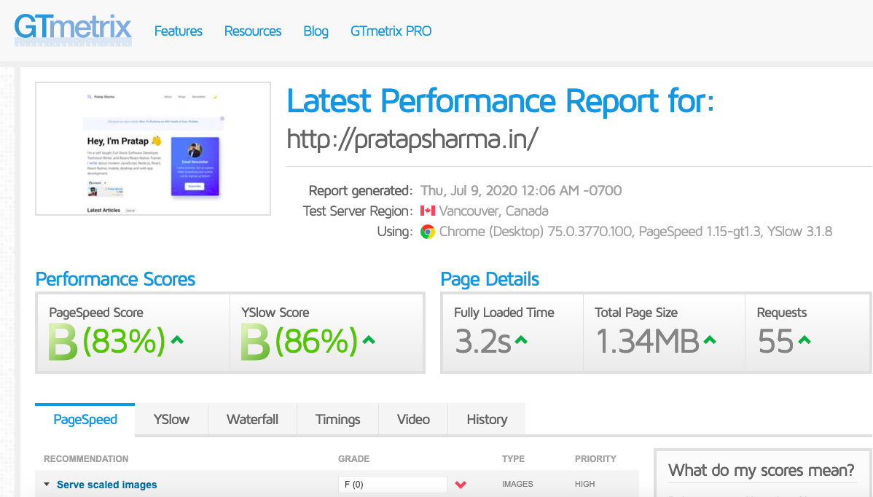
Task: Click the arrow next to Fully Loaded Time
Action: tap(521, 340)
